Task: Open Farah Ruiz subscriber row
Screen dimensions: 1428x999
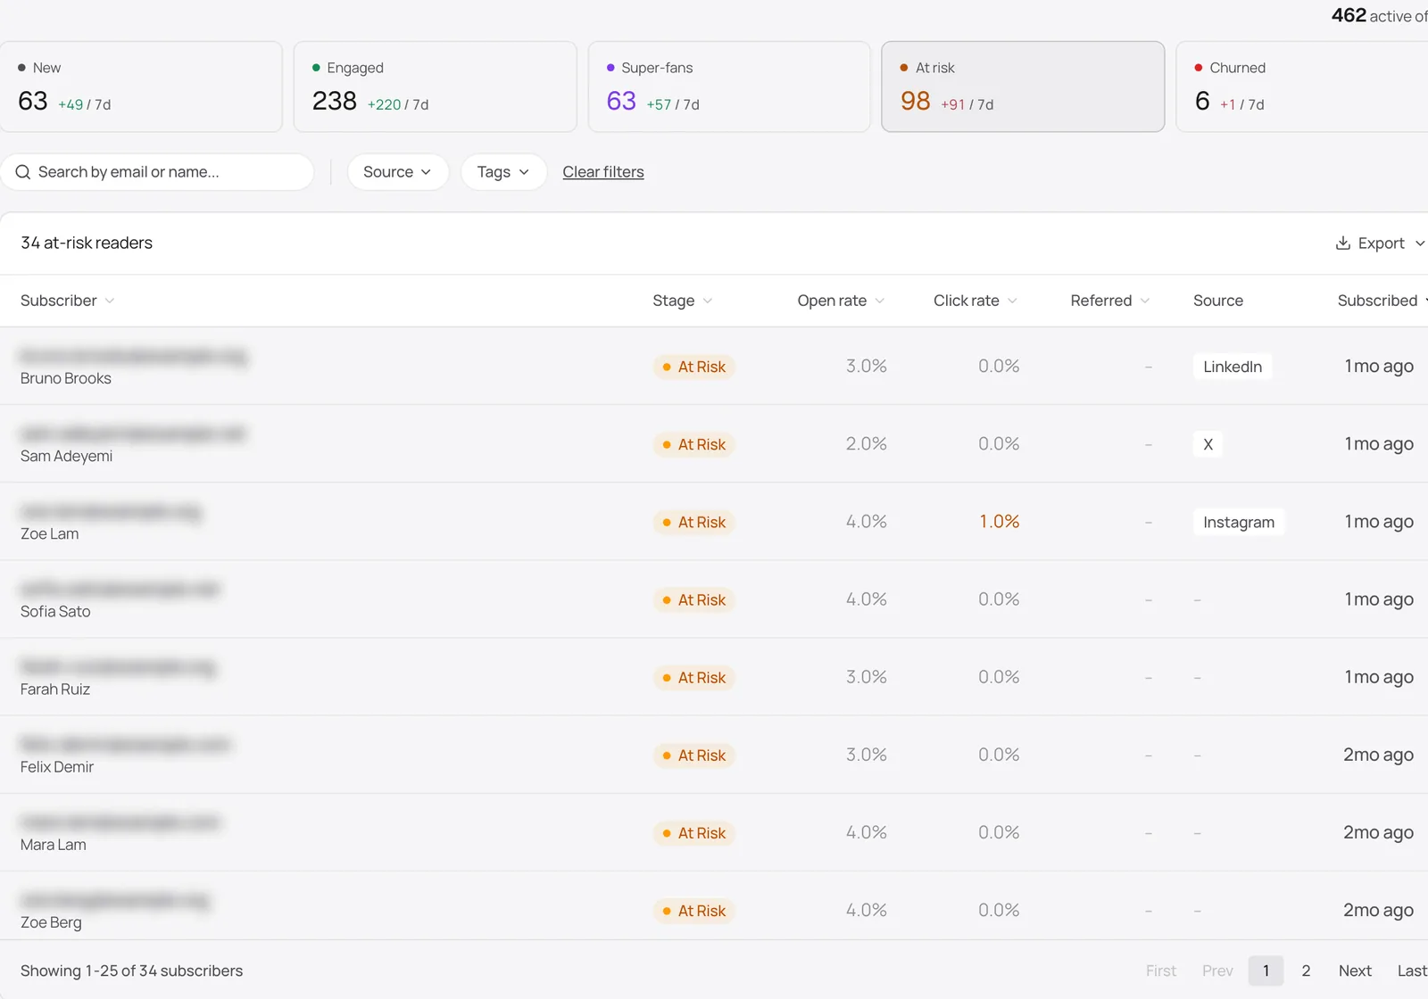Action: (714, 677)
